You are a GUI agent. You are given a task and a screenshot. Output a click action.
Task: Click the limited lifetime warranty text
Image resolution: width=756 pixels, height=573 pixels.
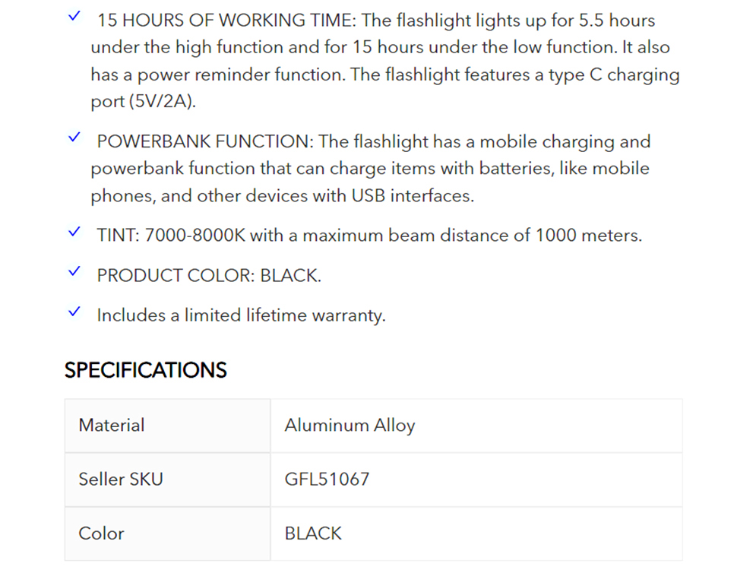241,315
